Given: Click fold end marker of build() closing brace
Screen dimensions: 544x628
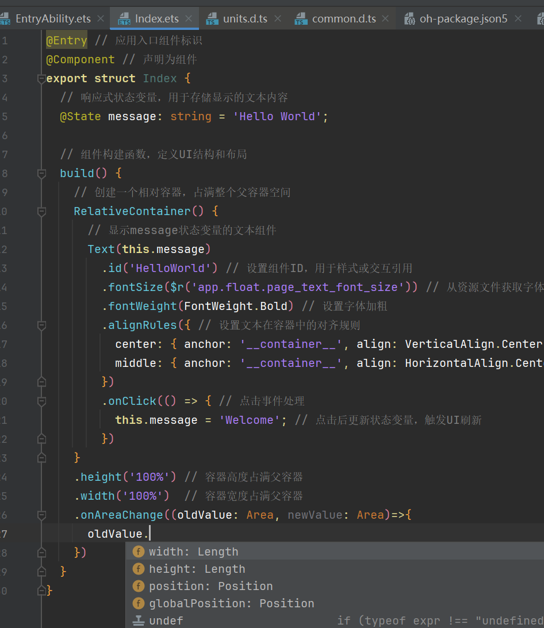Looking at the screenshot, I should (41, 572).
